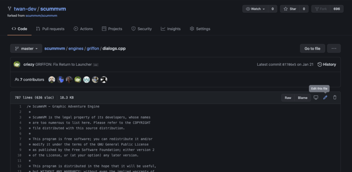Image resolution: width=352 pixels, height=172 pixels.
Task: Open the Settings tab
Action: pyautogui.click(x=200, y=29)
